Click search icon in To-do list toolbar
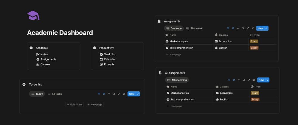 pos(114,94)
